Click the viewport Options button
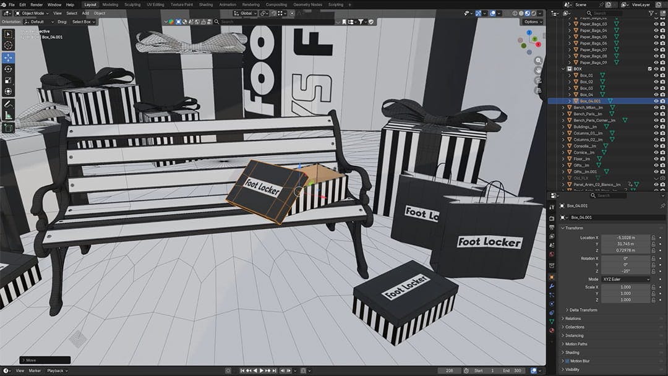The image size is (668, 376). pos(532,22)
